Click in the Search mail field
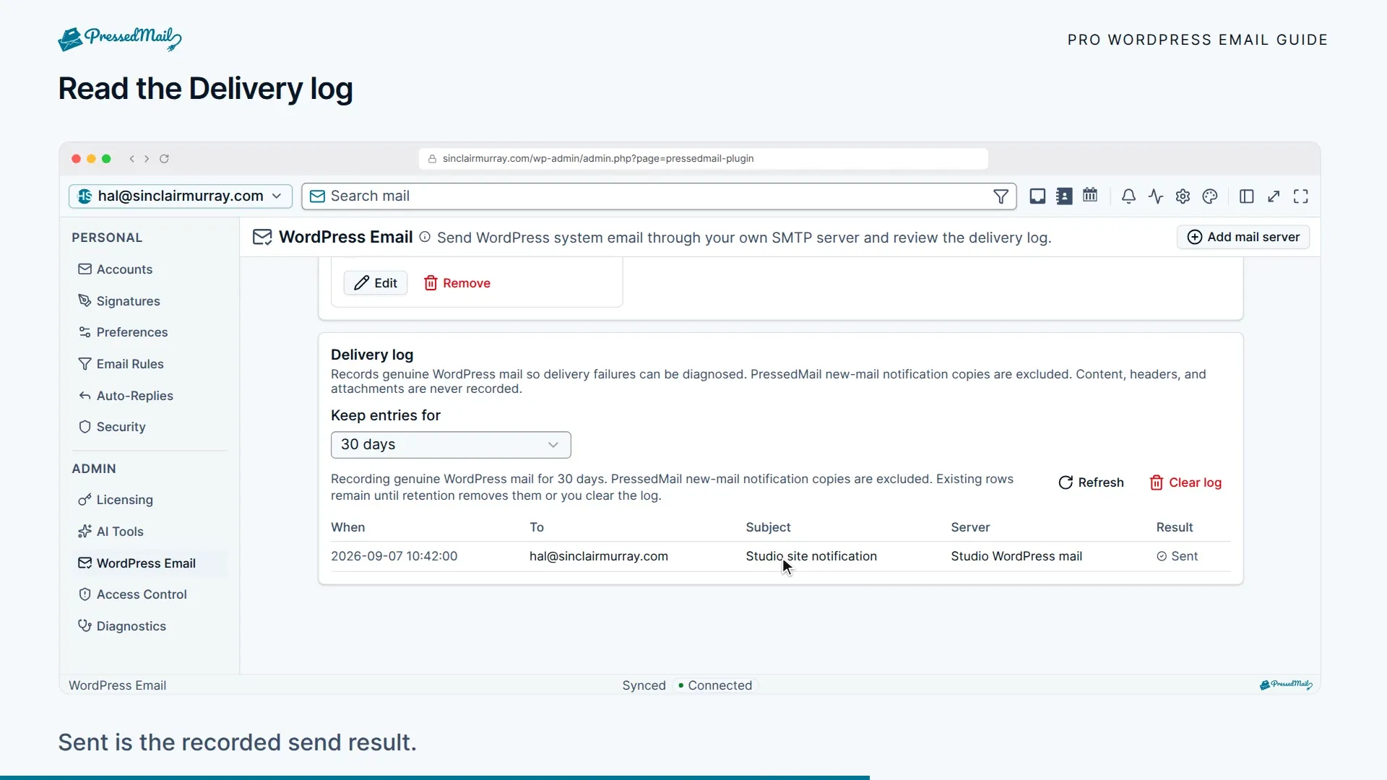 pos(659,196)
